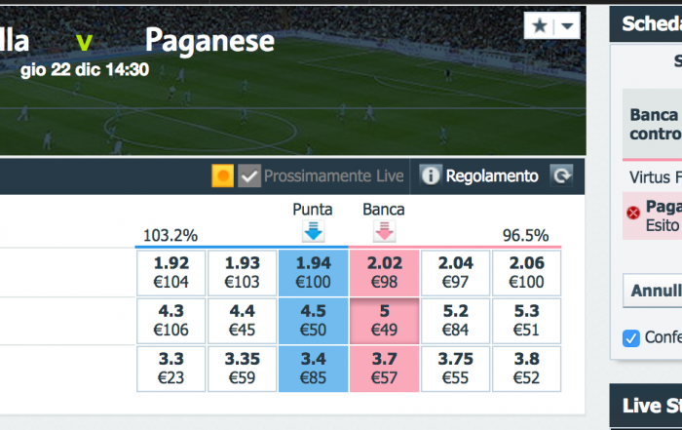Click the orange live indicator icon
This screenshot has height=430, width=682.
point(223,176)
